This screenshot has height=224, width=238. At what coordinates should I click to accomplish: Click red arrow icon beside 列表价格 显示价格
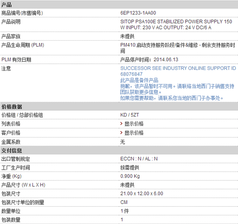(121, 124)
